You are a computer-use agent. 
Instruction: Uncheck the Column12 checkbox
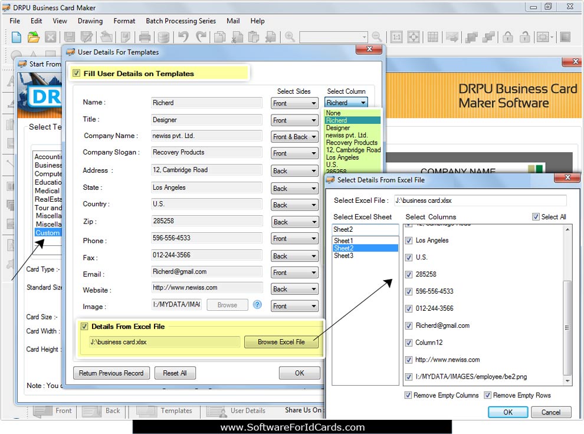(x=409, y=343)
